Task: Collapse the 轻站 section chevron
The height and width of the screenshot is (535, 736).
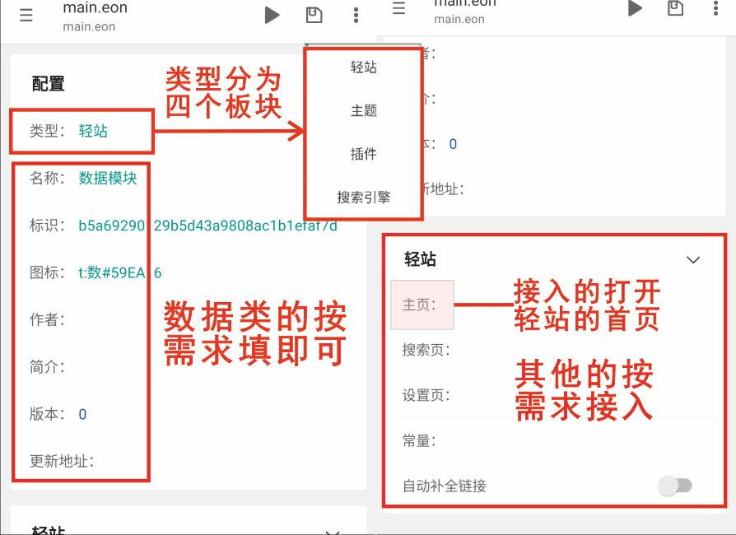Action: [x=692, y=258]
